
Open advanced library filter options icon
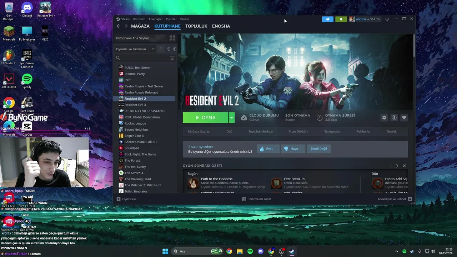click(x=172, y=58)
